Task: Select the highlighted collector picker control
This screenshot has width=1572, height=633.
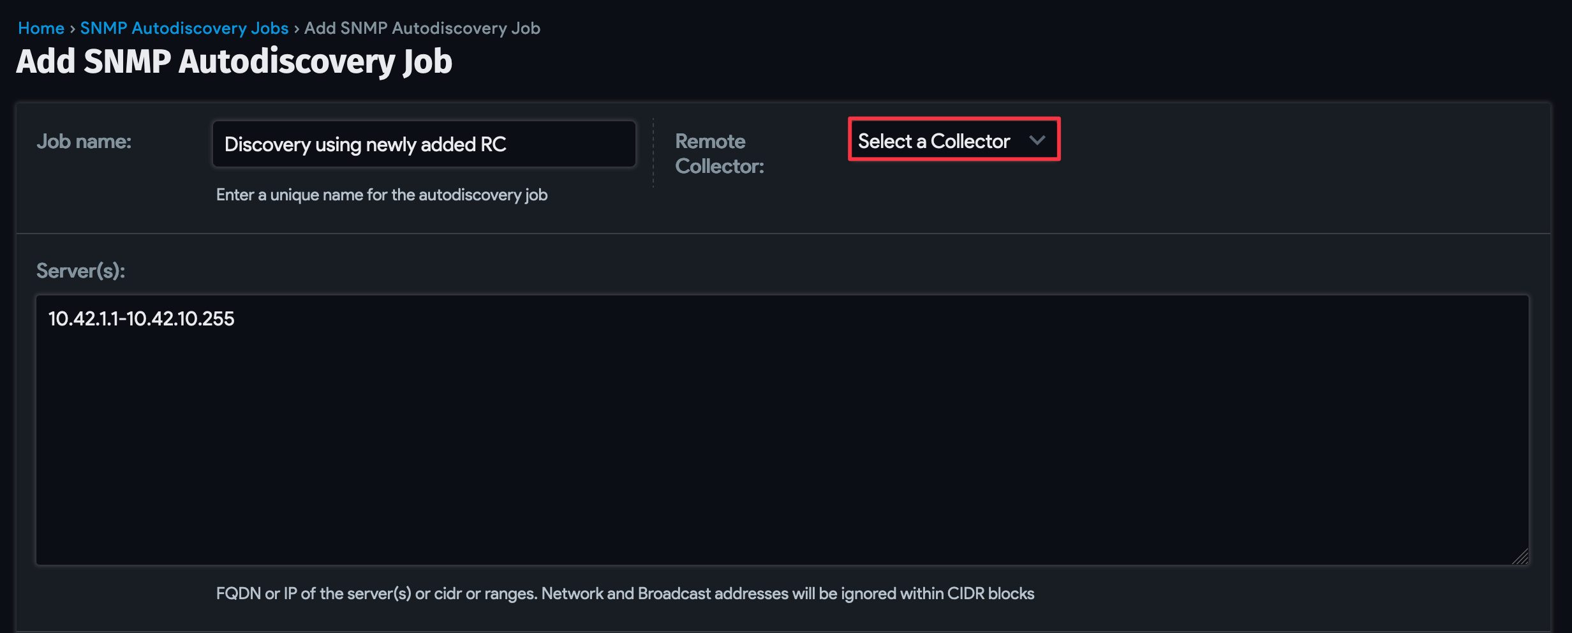Action: (x=953, y=140)
